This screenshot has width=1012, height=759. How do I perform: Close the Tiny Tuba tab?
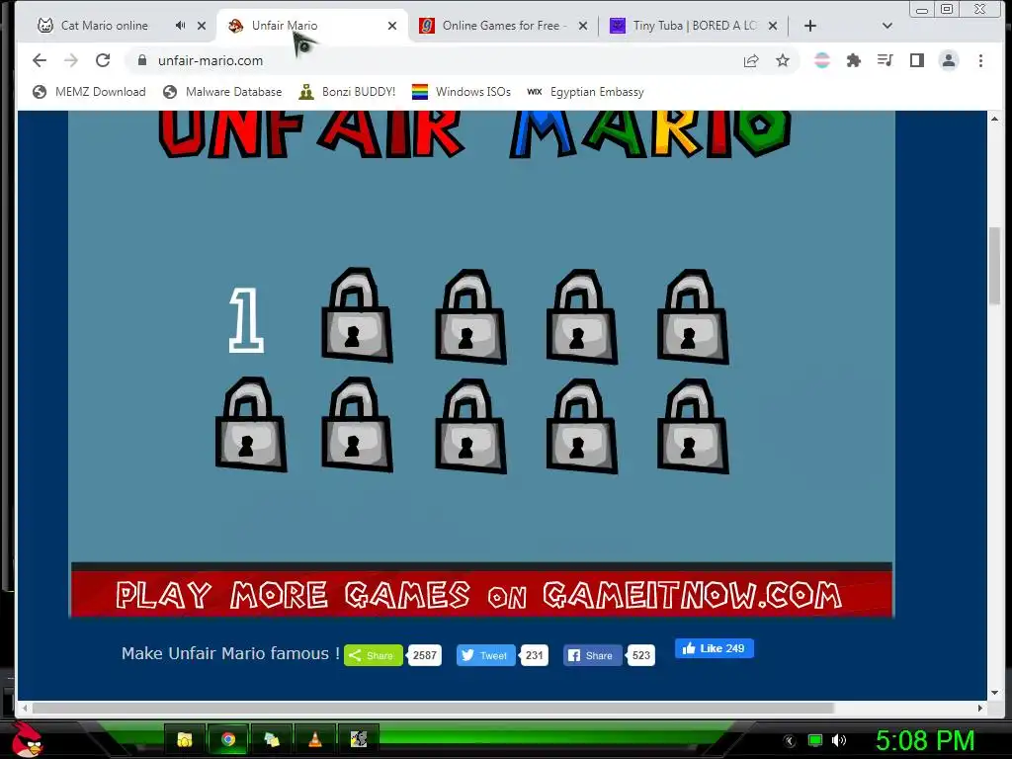[773, 26]
